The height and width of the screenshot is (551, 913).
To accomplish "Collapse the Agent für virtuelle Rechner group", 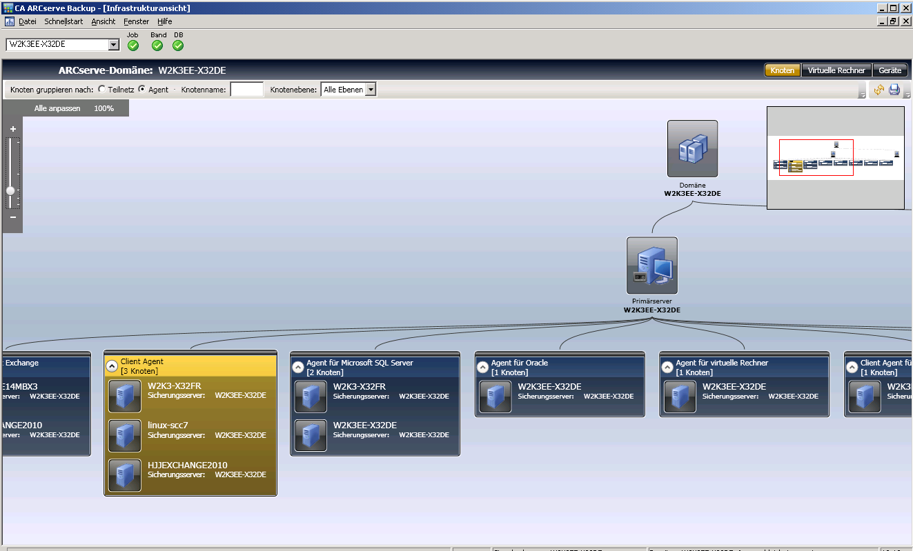I will click(667, 368).
